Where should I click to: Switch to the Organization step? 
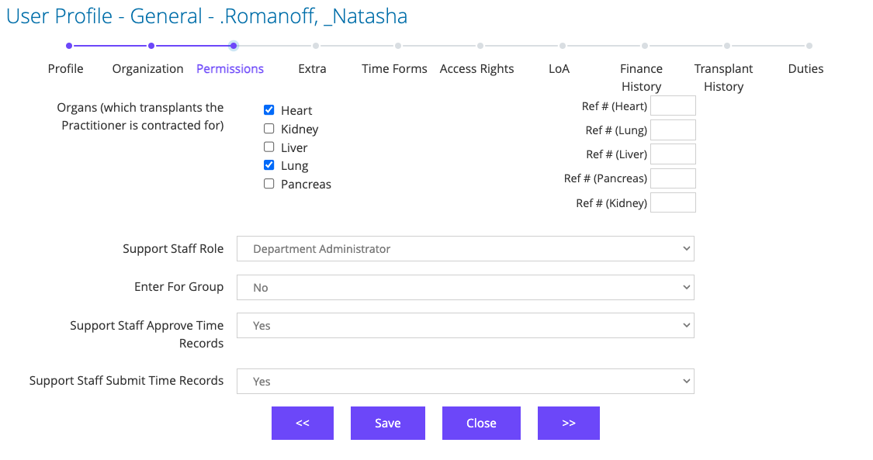[147, 68]
